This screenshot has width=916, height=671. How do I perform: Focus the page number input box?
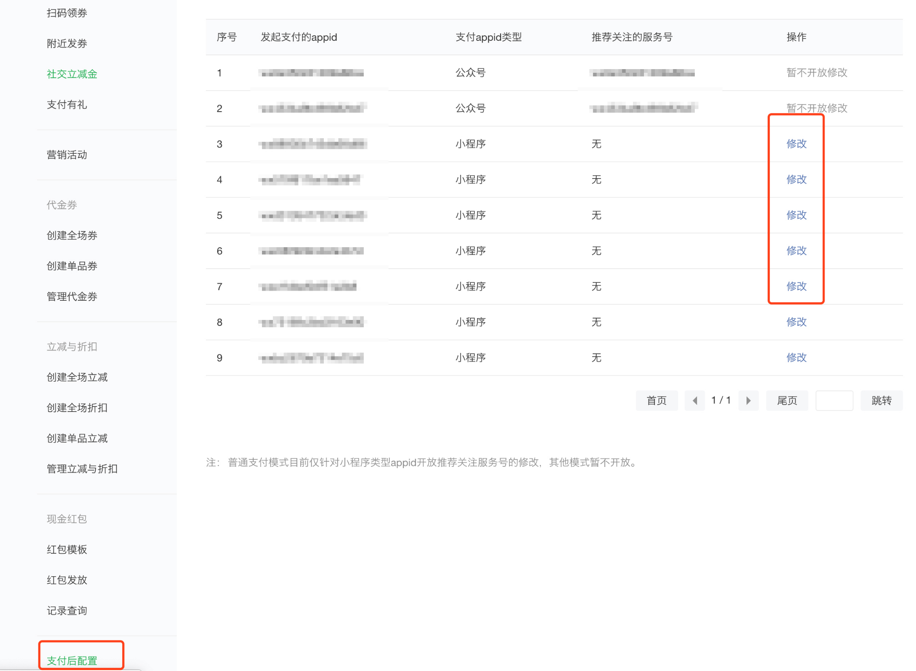pos(834,401)
